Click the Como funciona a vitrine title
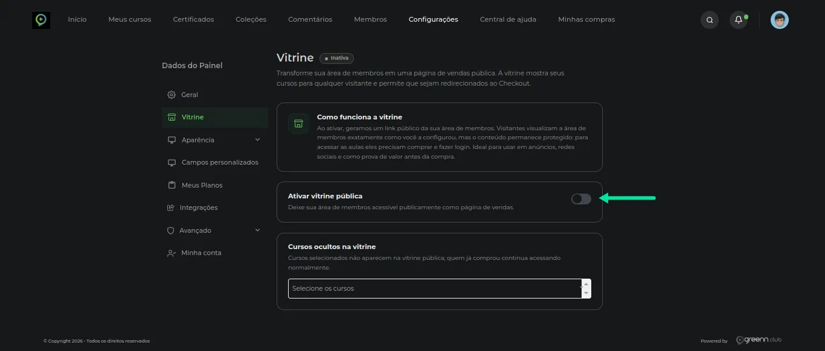 coord(359,117)
